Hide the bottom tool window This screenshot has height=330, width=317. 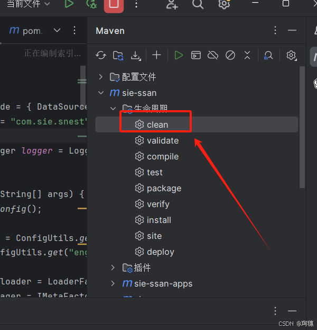click(292, 311)
